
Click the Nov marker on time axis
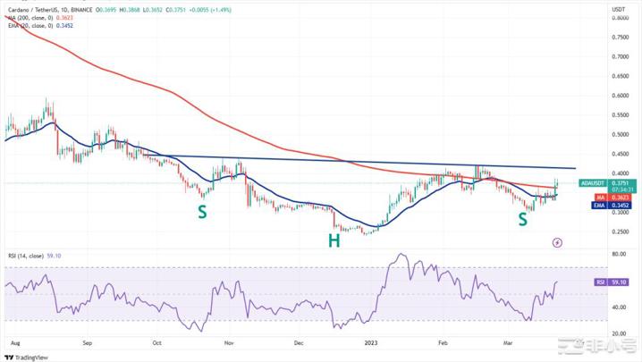(x=229, y=341)
